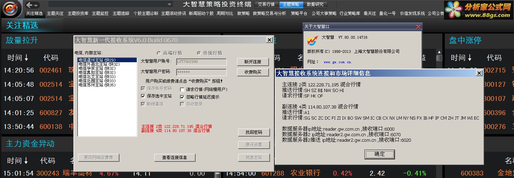Click the 大智慧 icon in the About dialog
The image size is (514, 178).
(x=313, y=40)
